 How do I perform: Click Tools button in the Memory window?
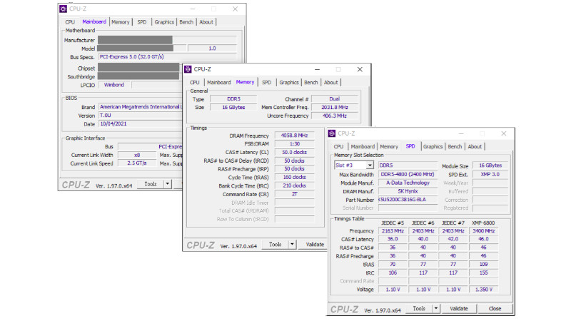275,245
